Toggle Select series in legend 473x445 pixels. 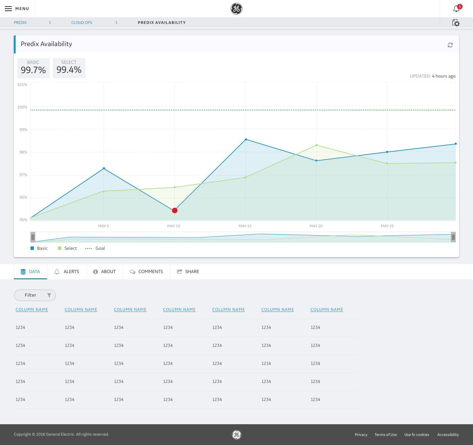[x=67, y=248]
